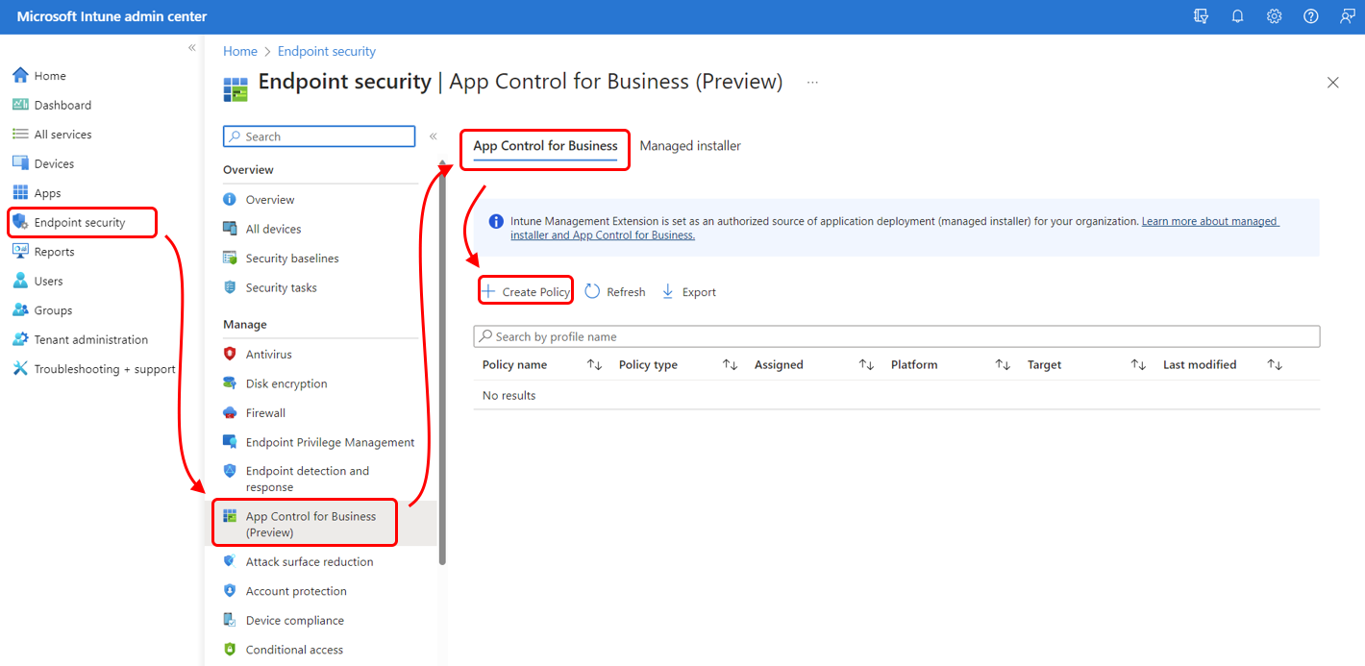Click the Security tasks shield icon
This screenshot has height=666, width=1365.
click(x=230, y=287)
